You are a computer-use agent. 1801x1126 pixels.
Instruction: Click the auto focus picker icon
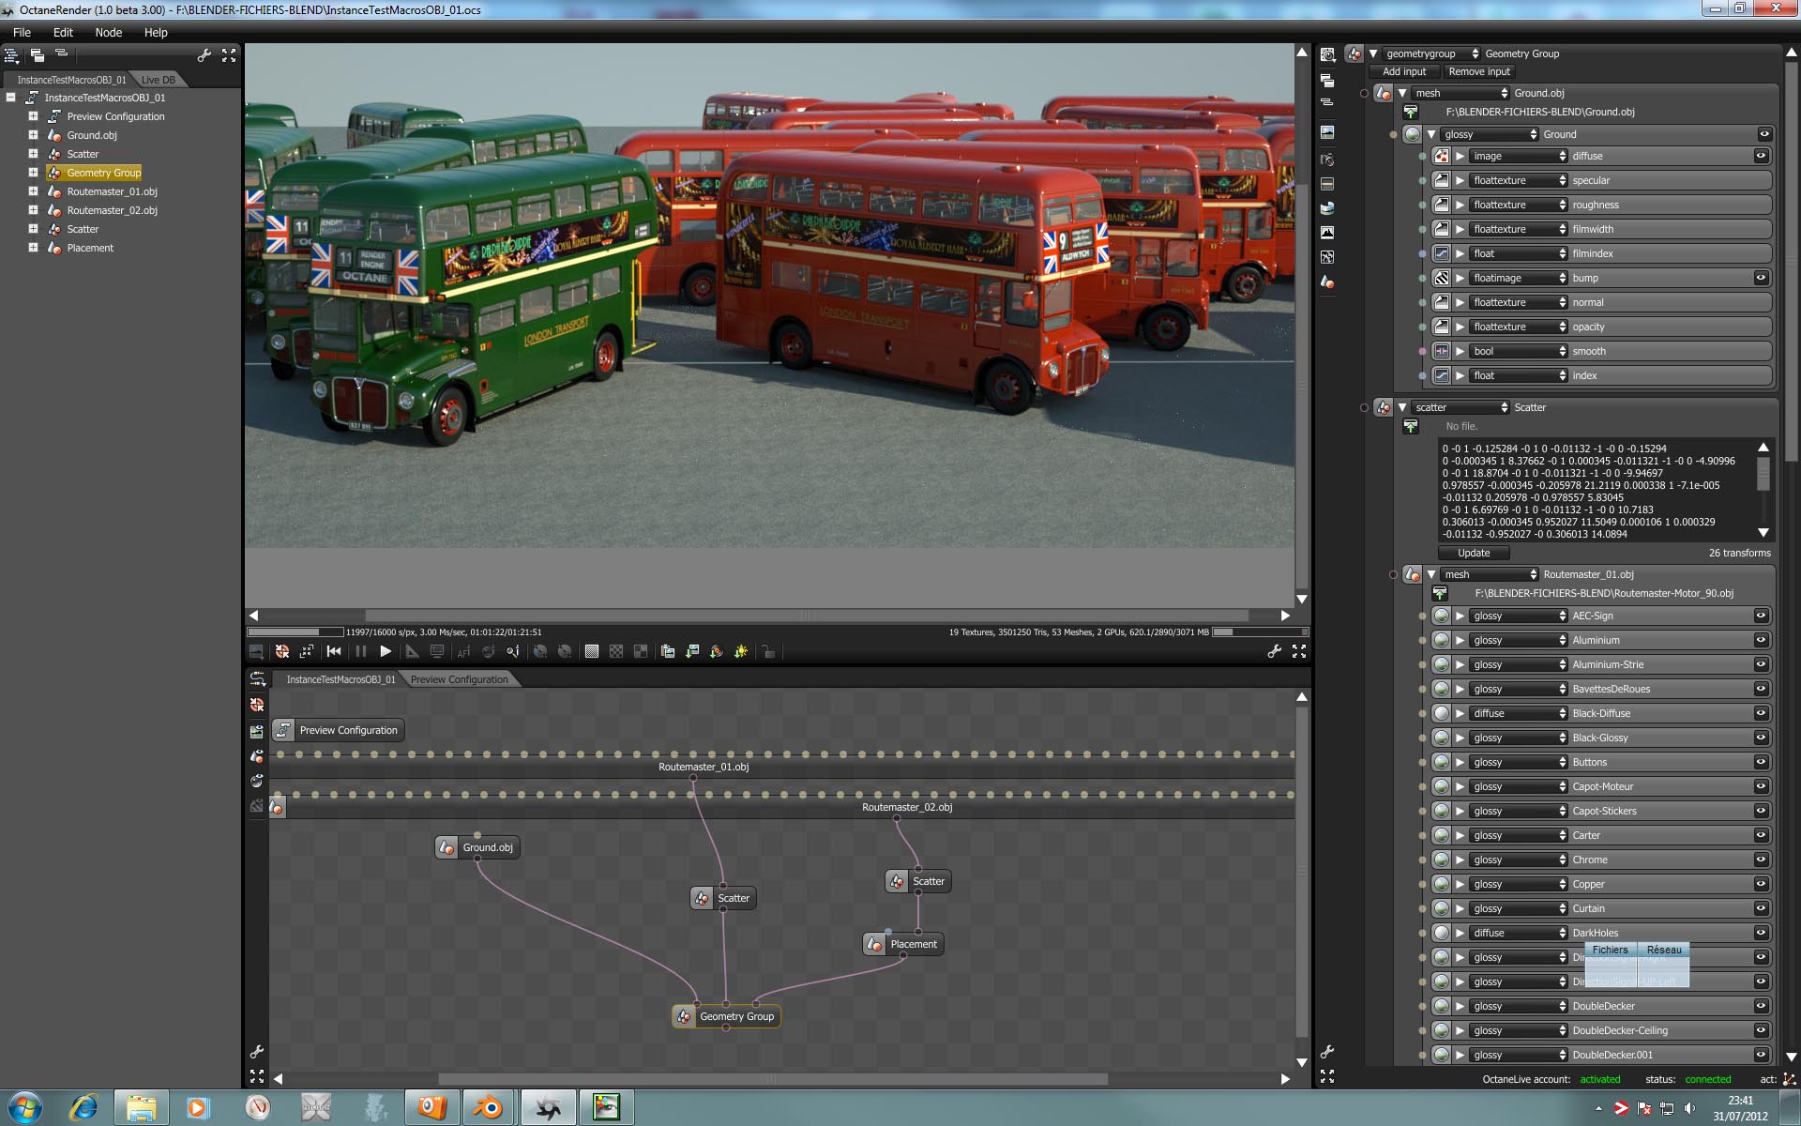(x=463, y=651)
